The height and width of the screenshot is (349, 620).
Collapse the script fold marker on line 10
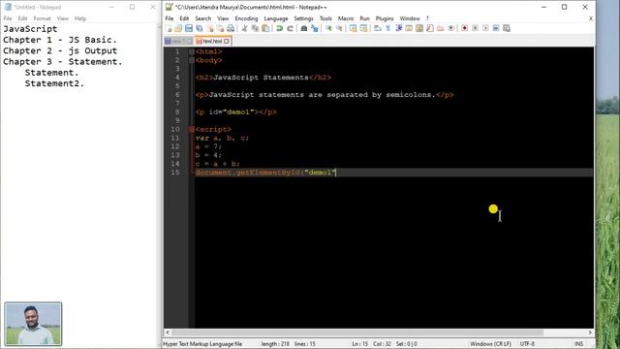pos(192,129)
